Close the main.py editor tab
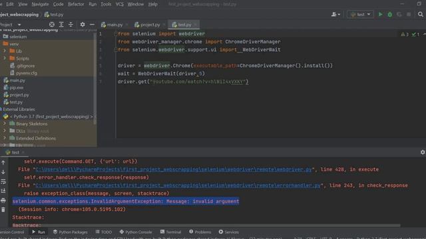 (126, 25)
